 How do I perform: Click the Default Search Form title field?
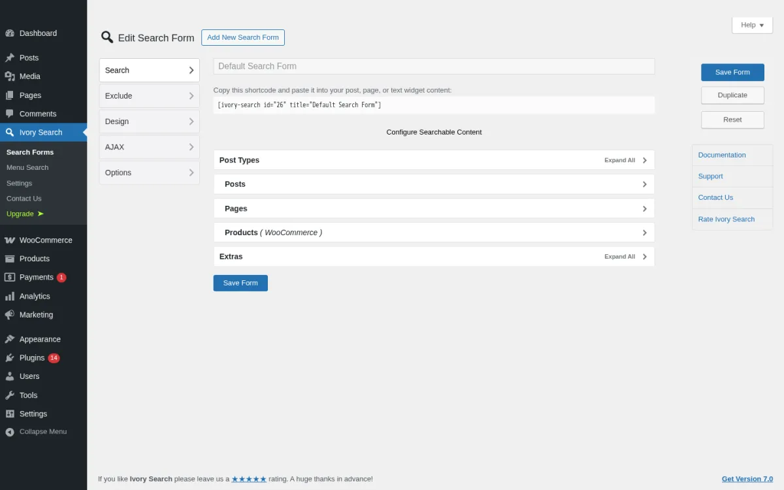click(x=434, y=66)
